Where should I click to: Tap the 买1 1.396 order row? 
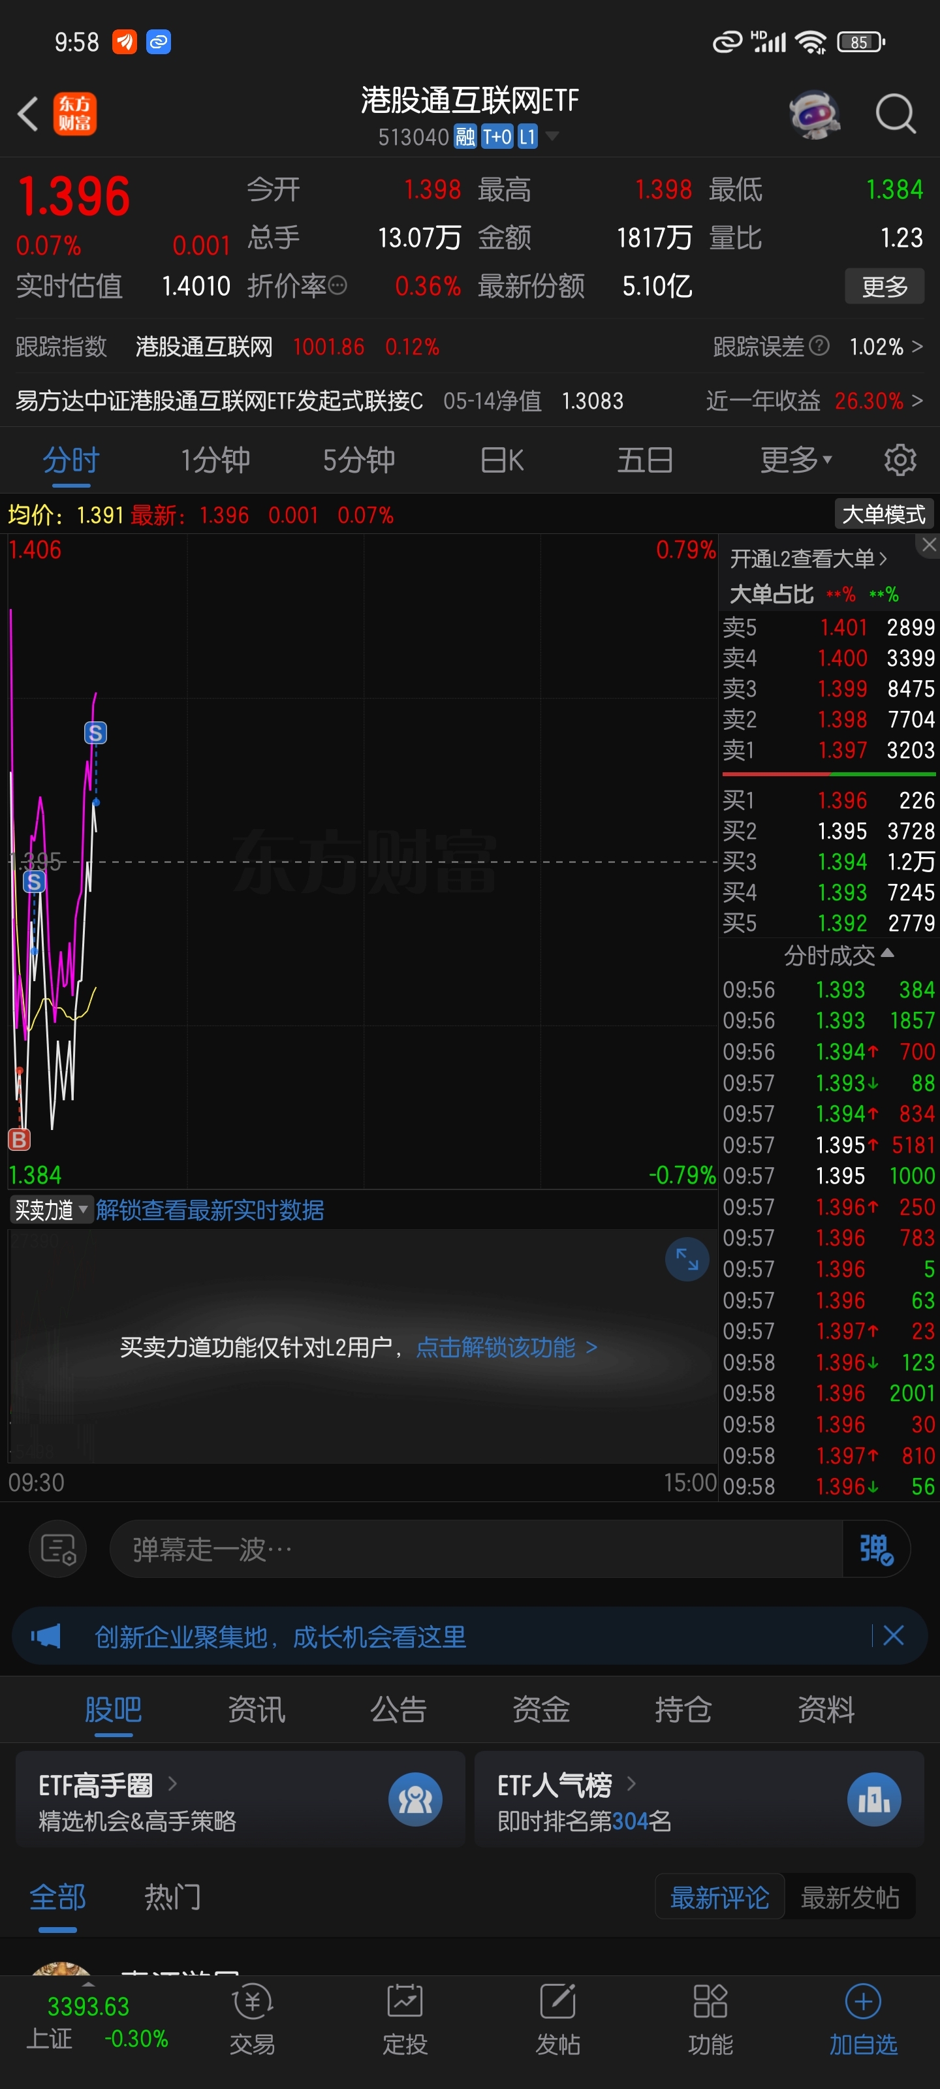829,800
